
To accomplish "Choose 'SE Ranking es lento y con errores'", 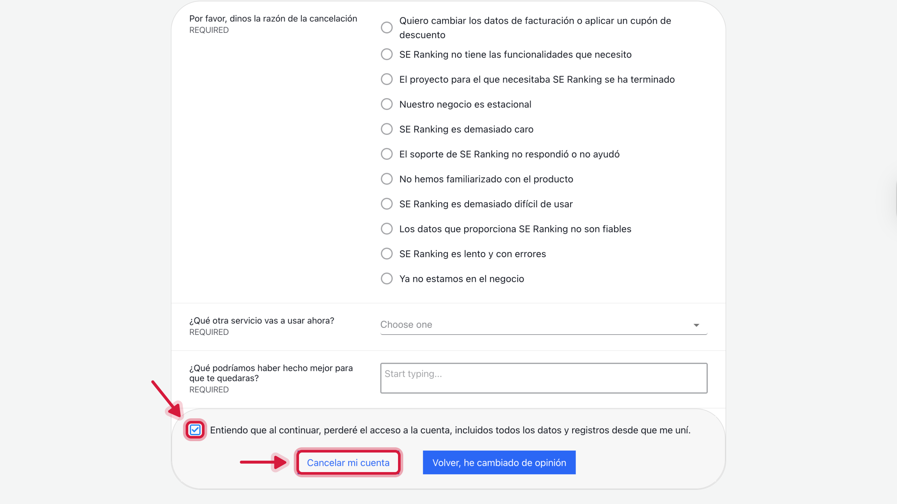I will click(x=387, y=253).
